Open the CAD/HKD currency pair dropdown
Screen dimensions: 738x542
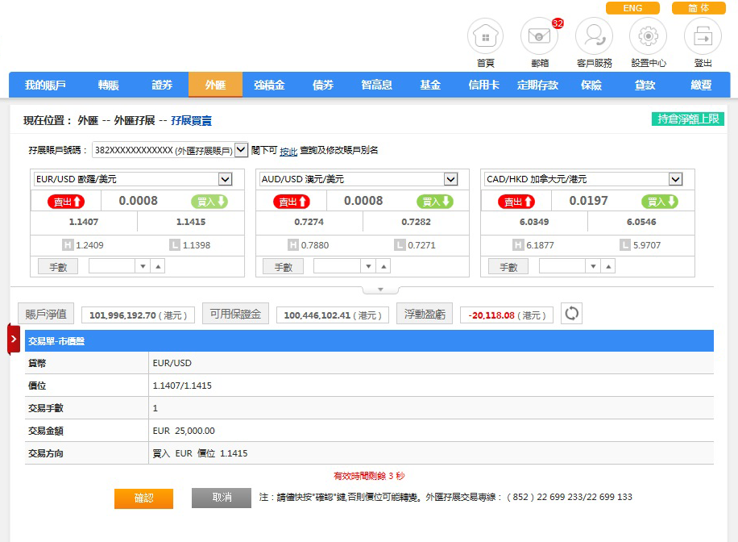coord(675,179)
